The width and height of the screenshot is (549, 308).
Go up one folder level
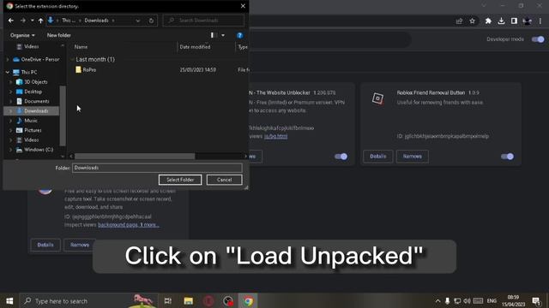coord(40,21)
